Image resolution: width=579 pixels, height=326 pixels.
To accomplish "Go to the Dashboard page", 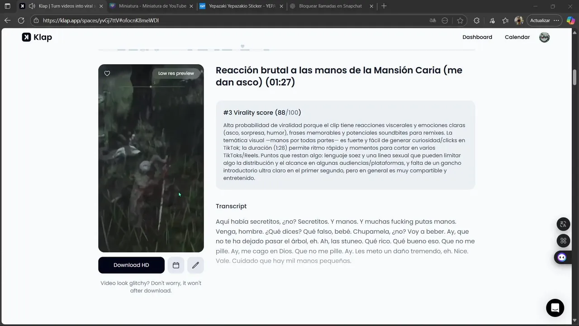I will pyautogui.click(x=477, y=37).
